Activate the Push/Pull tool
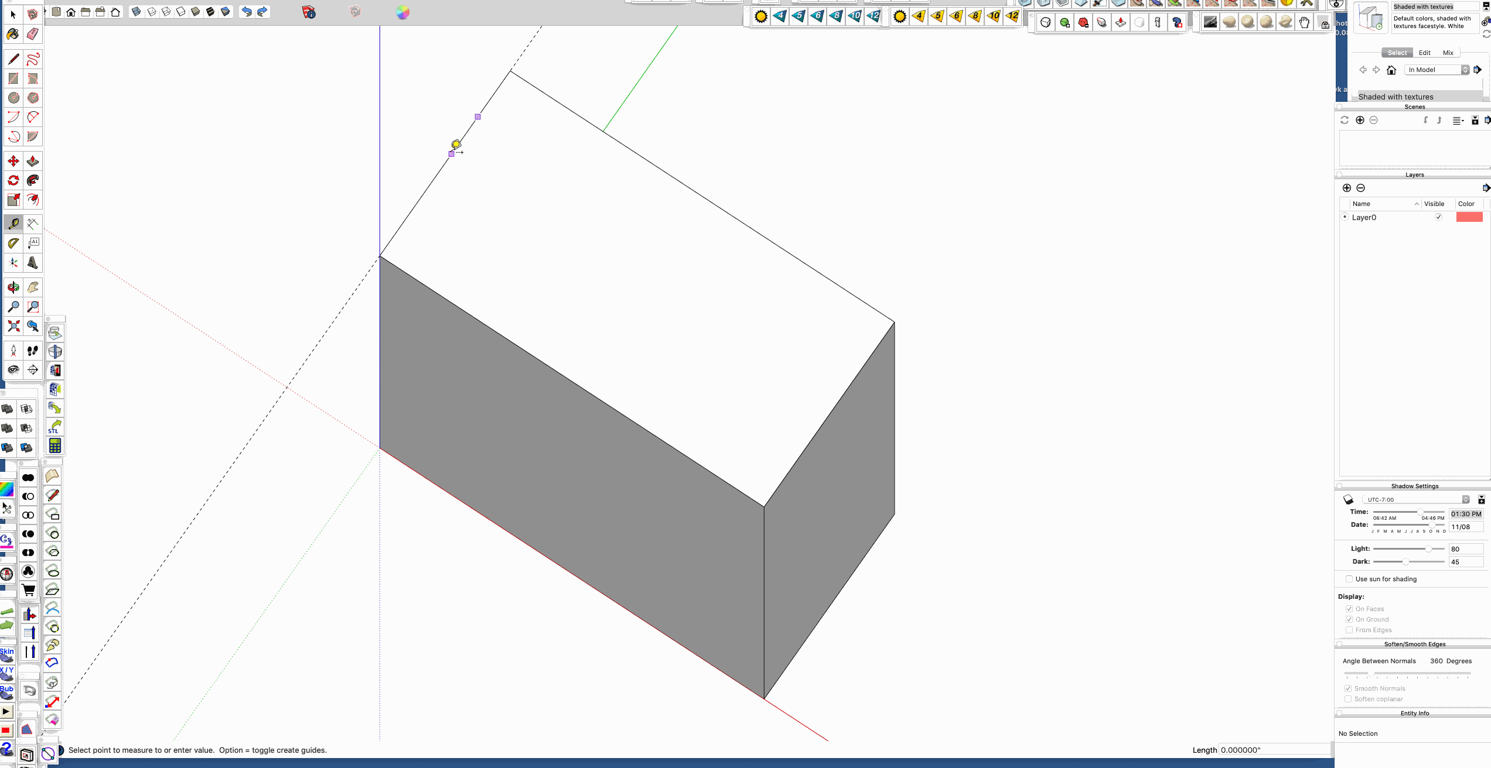The width and height of the screenshot is (1491, 768). (33, 161)
